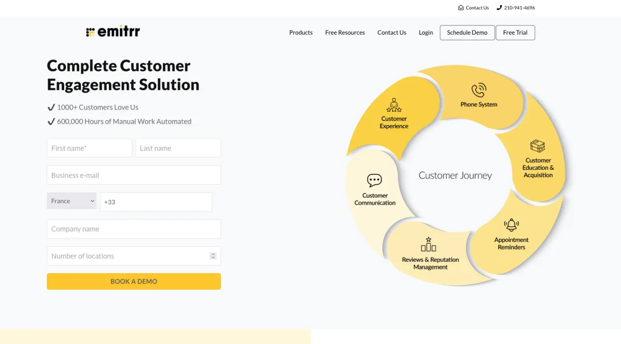The width and height of the screenshot is (621, 344).
Task: Click the Reviews & Reputation Management icon
Action: (428, 244)
